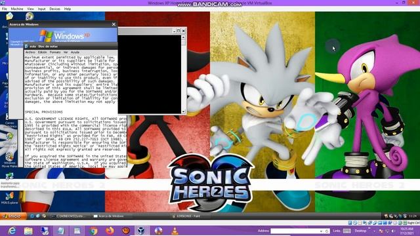The image size is (420, 236).
Task: Close the Acerca de Windows dialog
Action: coord(114,24)
